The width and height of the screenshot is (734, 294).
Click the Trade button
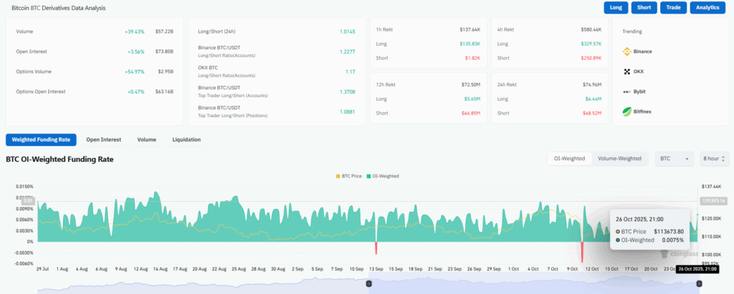[x=673, y=8]
